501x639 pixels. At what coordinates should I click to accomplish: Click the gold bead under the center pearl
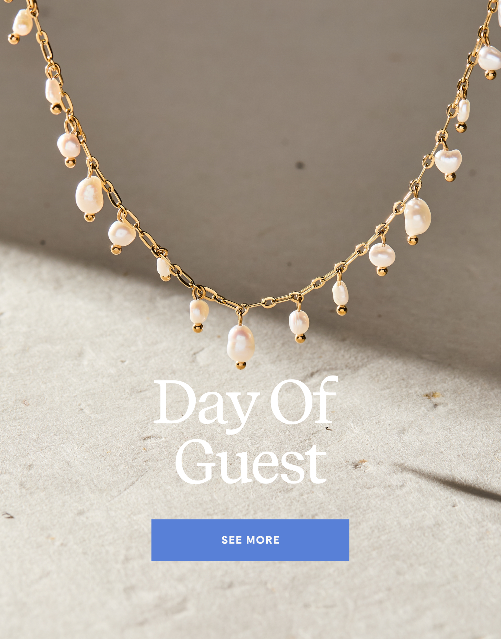(241, 365)
